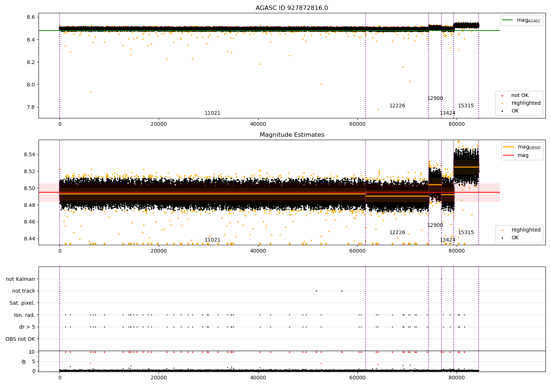Click y-axis tick 8.6 on the top plot

tap(31, 17)
